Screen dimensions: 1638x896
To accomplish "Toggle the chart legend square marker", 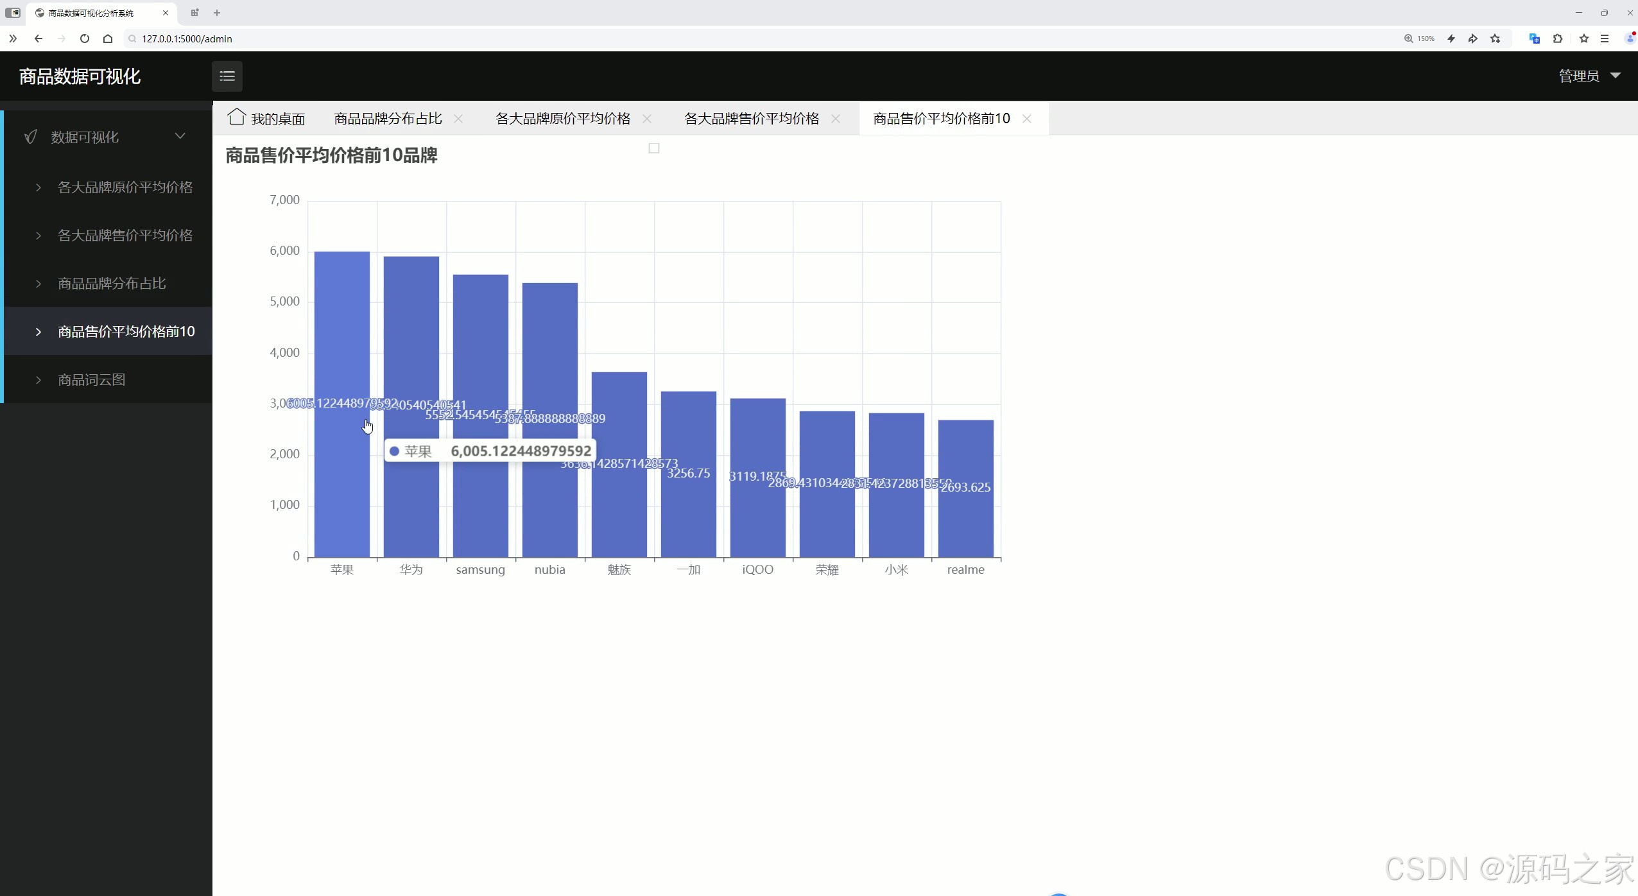I will pyautogui.click(x=653, y=148).
